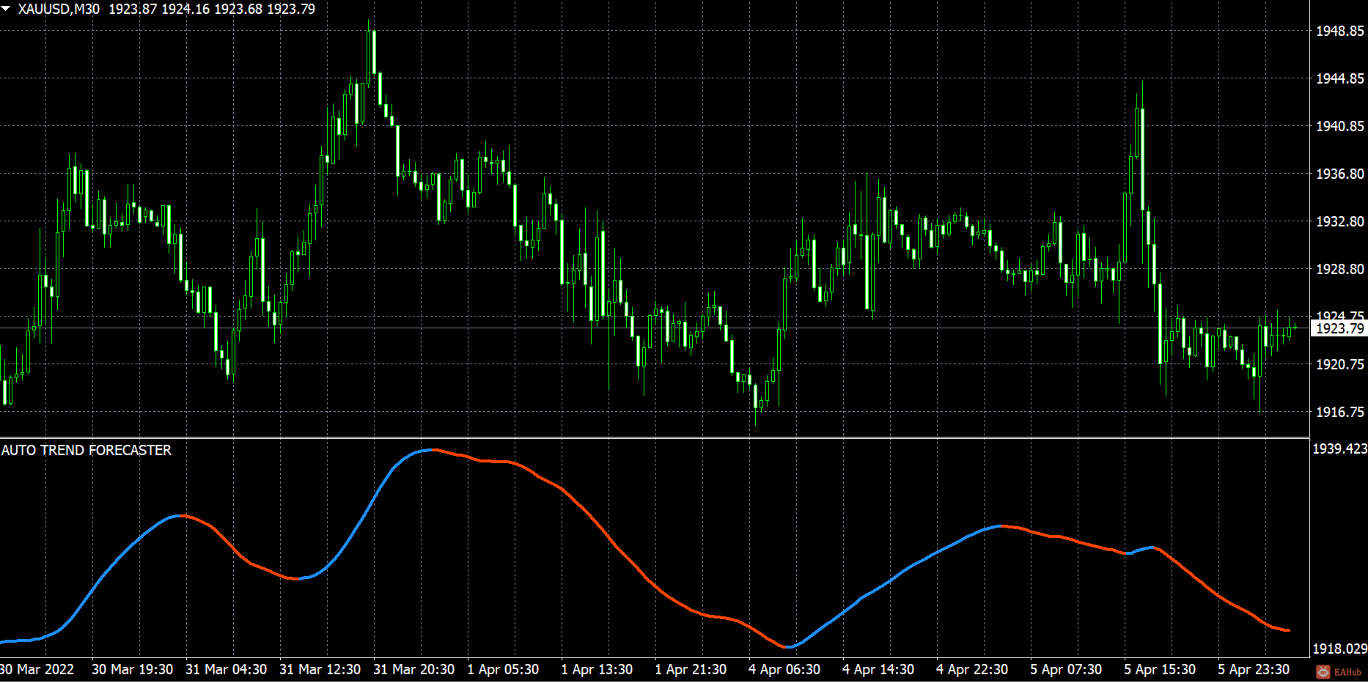This screenshot has height=683, width=1368.
Task: Click the 1916.75 price scale label
Action: pos(1340,412)
